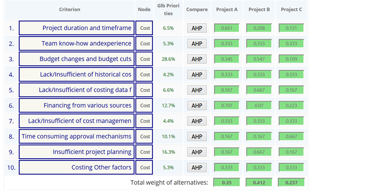375x191 pixels.
Task: Click total weight 0.35 for Project A
Action: tap(227, 182)
